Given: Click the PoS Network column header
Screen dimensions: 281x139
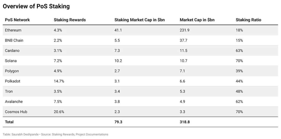Looking at the screenshot, I should coord(17,20).
